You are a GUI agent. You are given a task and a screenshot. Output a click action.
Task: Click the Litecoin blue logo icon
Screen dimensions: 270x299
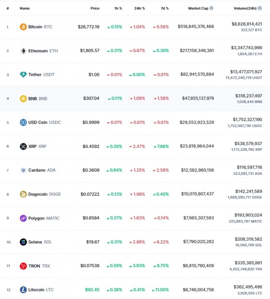pyautogui.click(x=23, y=290)
